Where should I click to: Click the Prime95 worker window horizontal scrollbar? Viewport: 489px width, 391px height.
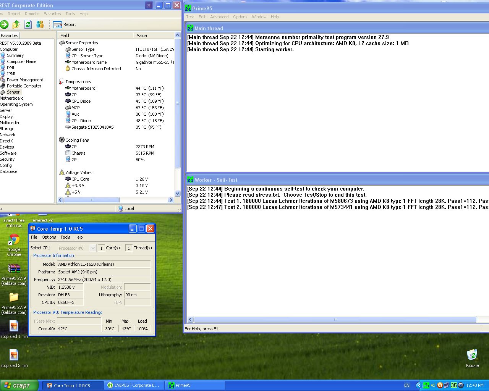(x=335, y=320)
